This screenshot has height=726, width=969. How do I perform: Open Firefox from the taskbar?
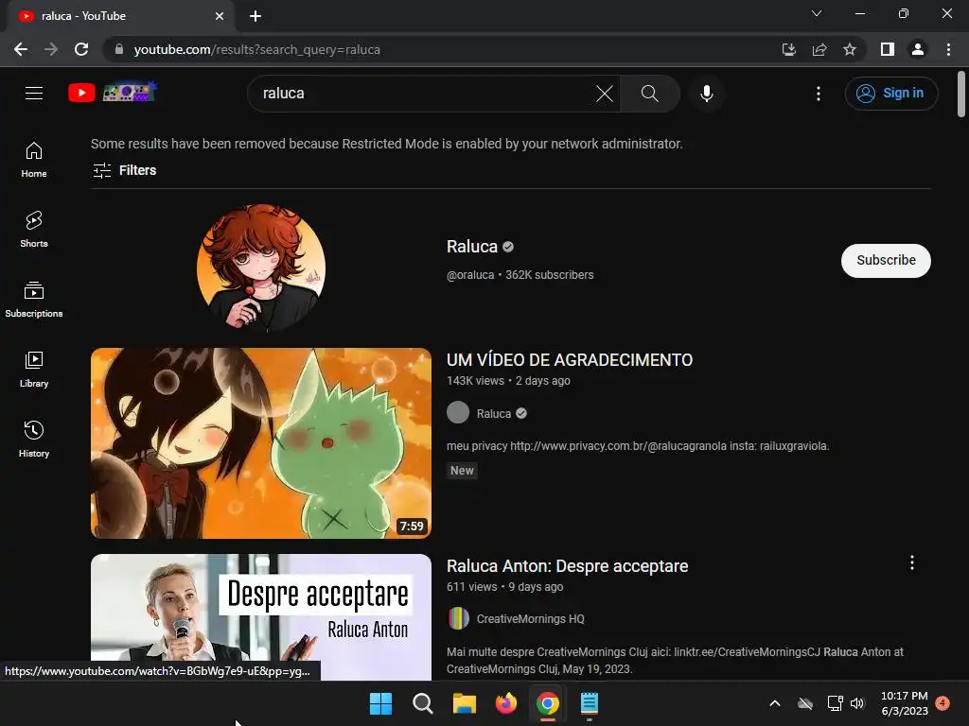click(x=505, y=703)
